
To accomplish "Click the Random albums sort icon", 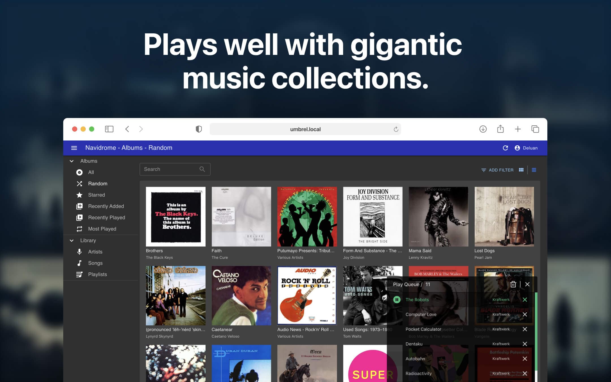I will pyautogui.click(x=79, y=184).
